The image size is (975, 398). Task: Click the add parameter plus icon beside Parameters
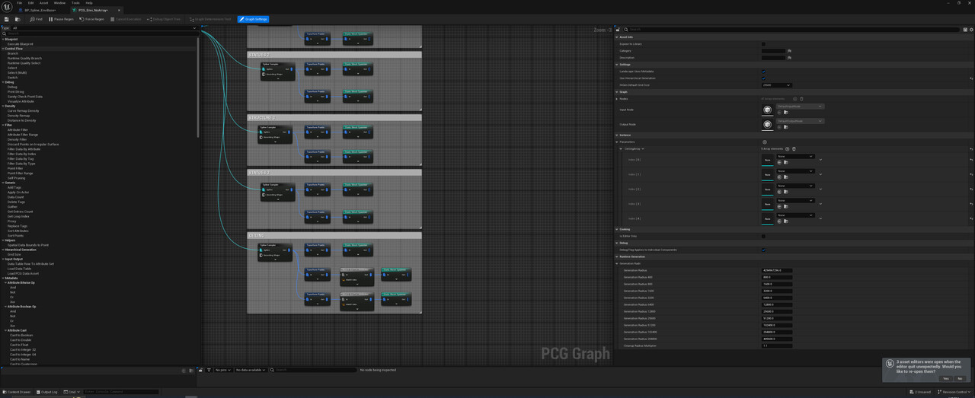[765, 142]
